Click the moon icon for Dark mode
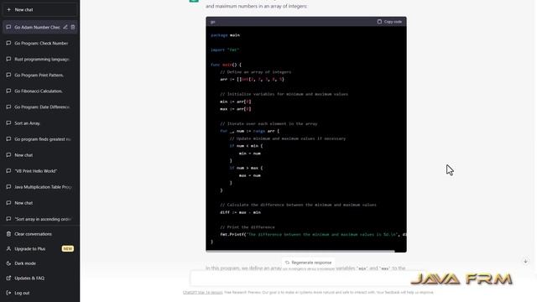537x302 pixels. coord(8,263)
